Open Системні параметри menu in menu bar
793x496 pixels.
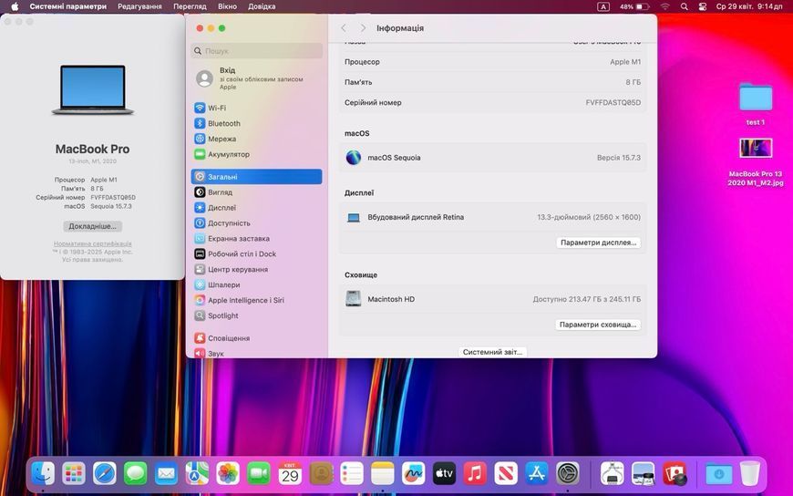point(67,6)
